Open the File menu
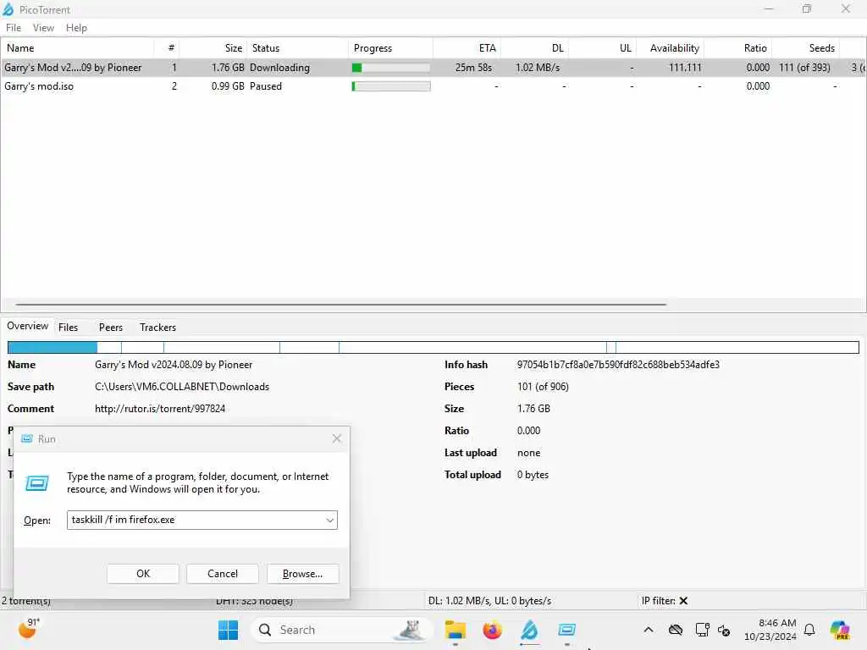867x650 pixels. (14, 28)
